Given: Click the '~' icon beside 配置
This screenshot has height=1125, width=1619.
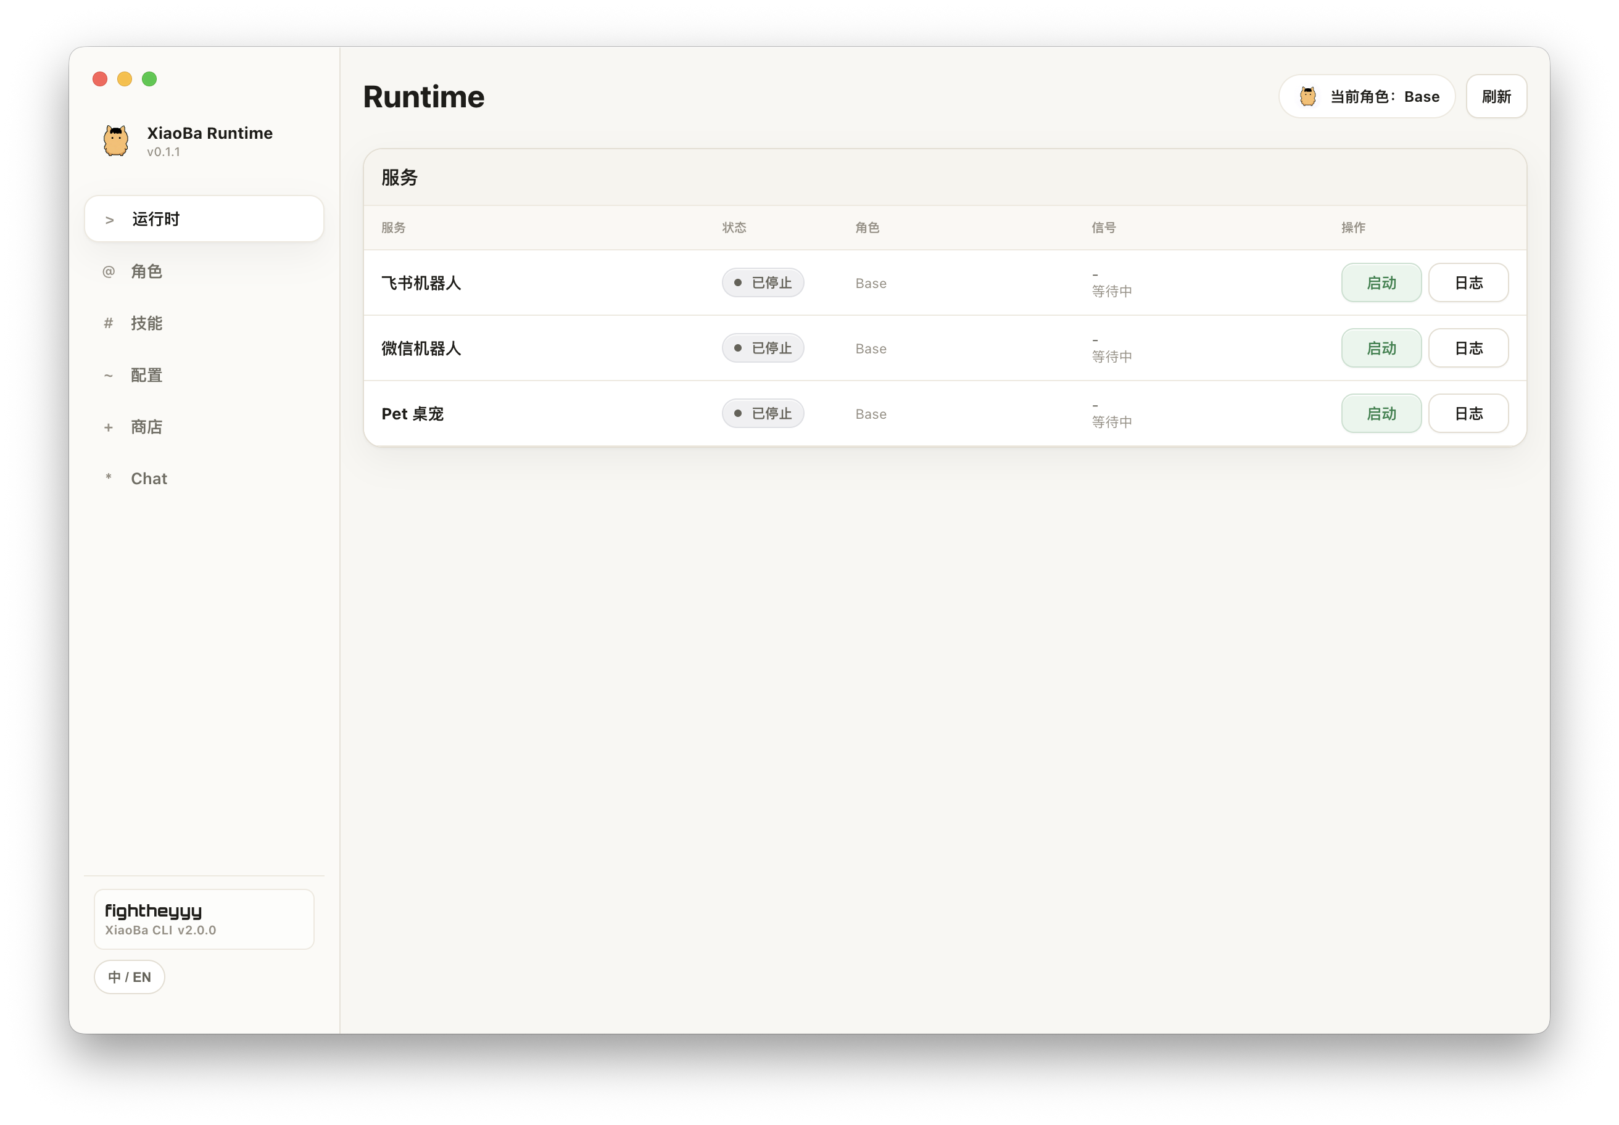Looking at the screenshot, I should (109, 375).
